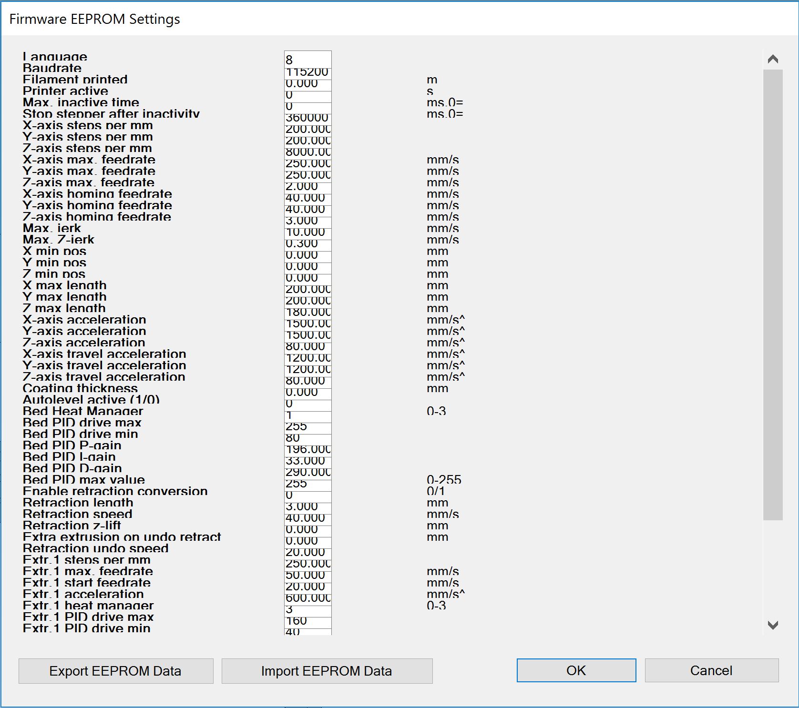Select the Enable retraction conversion field
The height and width of the screenshot is (708, 799).
pos(307,496)
